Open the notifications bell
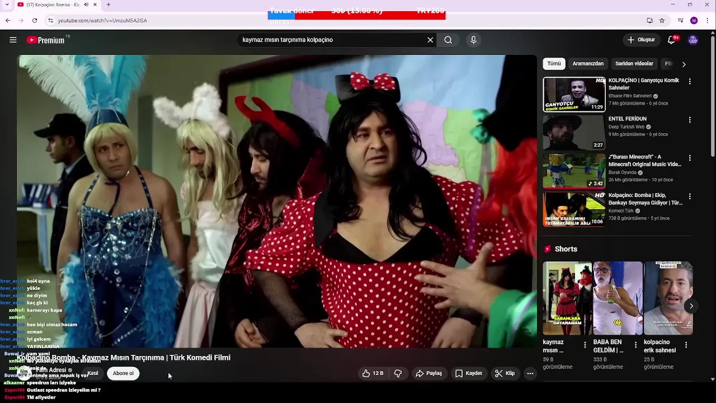 672,40
